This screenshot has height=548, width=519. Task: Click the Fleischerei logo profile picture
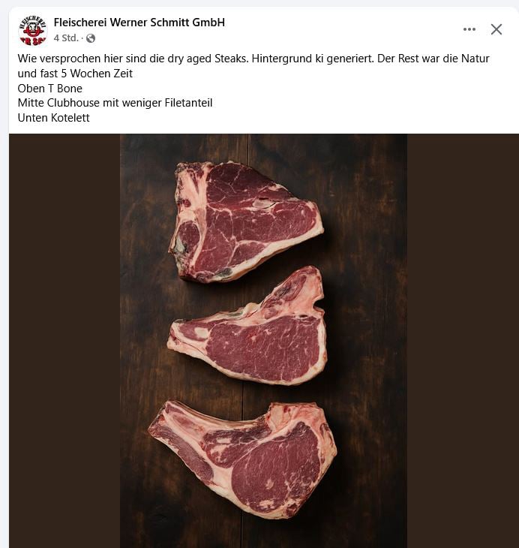(32, 31)
